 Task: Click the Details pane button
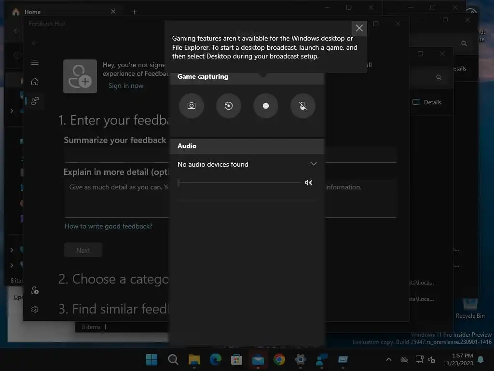pyautogui.click(x=427, y=102)
